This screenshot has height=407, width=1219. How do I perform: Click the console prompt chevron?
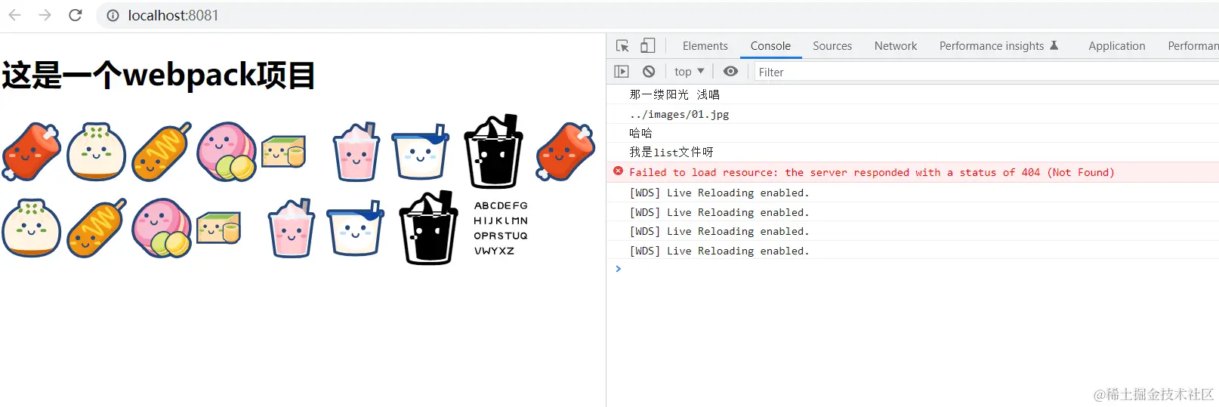click(618, 269)
